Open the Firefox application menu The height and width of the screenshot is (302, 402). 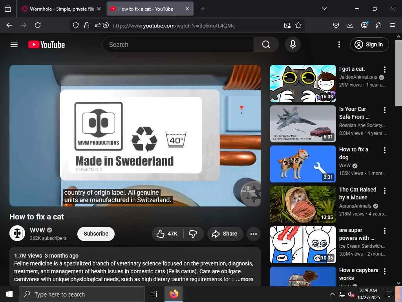pos(393,25)
